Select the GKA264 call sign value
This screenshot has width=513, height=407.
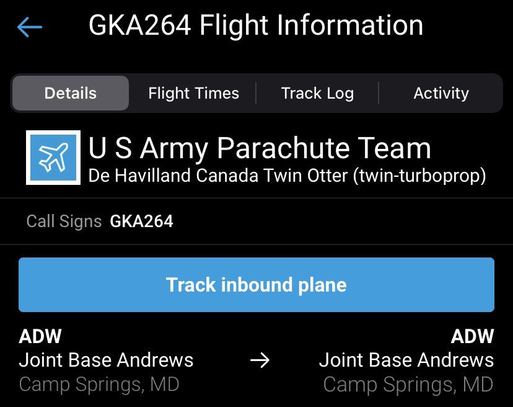[x=141, y=221]
